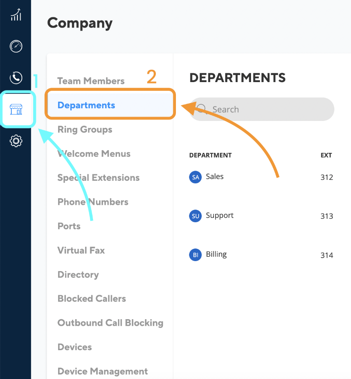Open the Phone Numbers page
This screenshot has width=351, height=379.
[x=93, y=202]
